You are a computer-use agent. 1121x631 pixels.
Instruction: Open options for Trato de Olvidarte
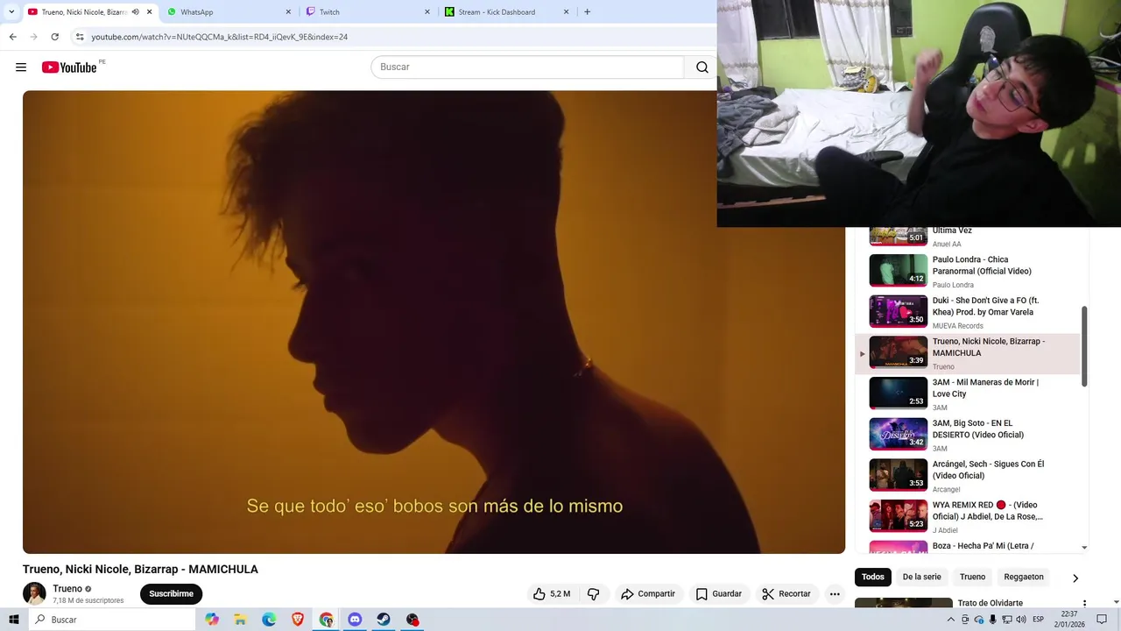[1084, 604]
